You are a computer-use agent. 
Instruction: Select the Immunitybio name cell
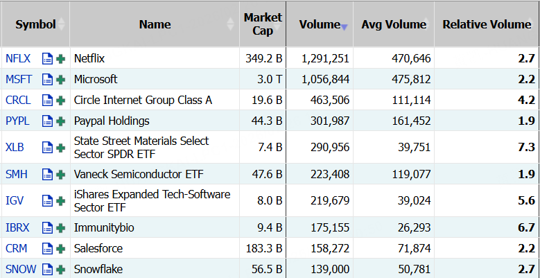click(x=103, y=227)
